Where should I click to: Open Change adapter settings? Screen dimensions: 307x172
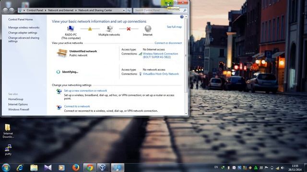23,33
